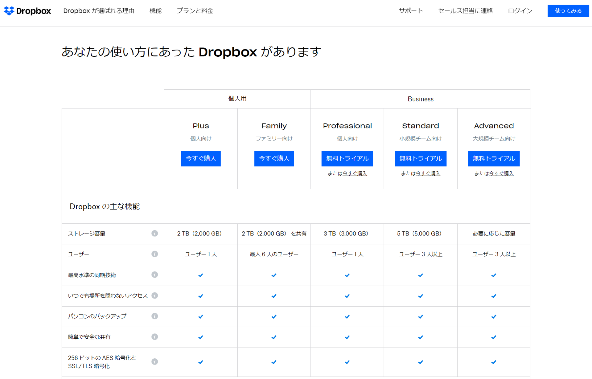Click 無料トライアル button for Professional plan
The image size is (592, 379).
click(x=347, y=158)
